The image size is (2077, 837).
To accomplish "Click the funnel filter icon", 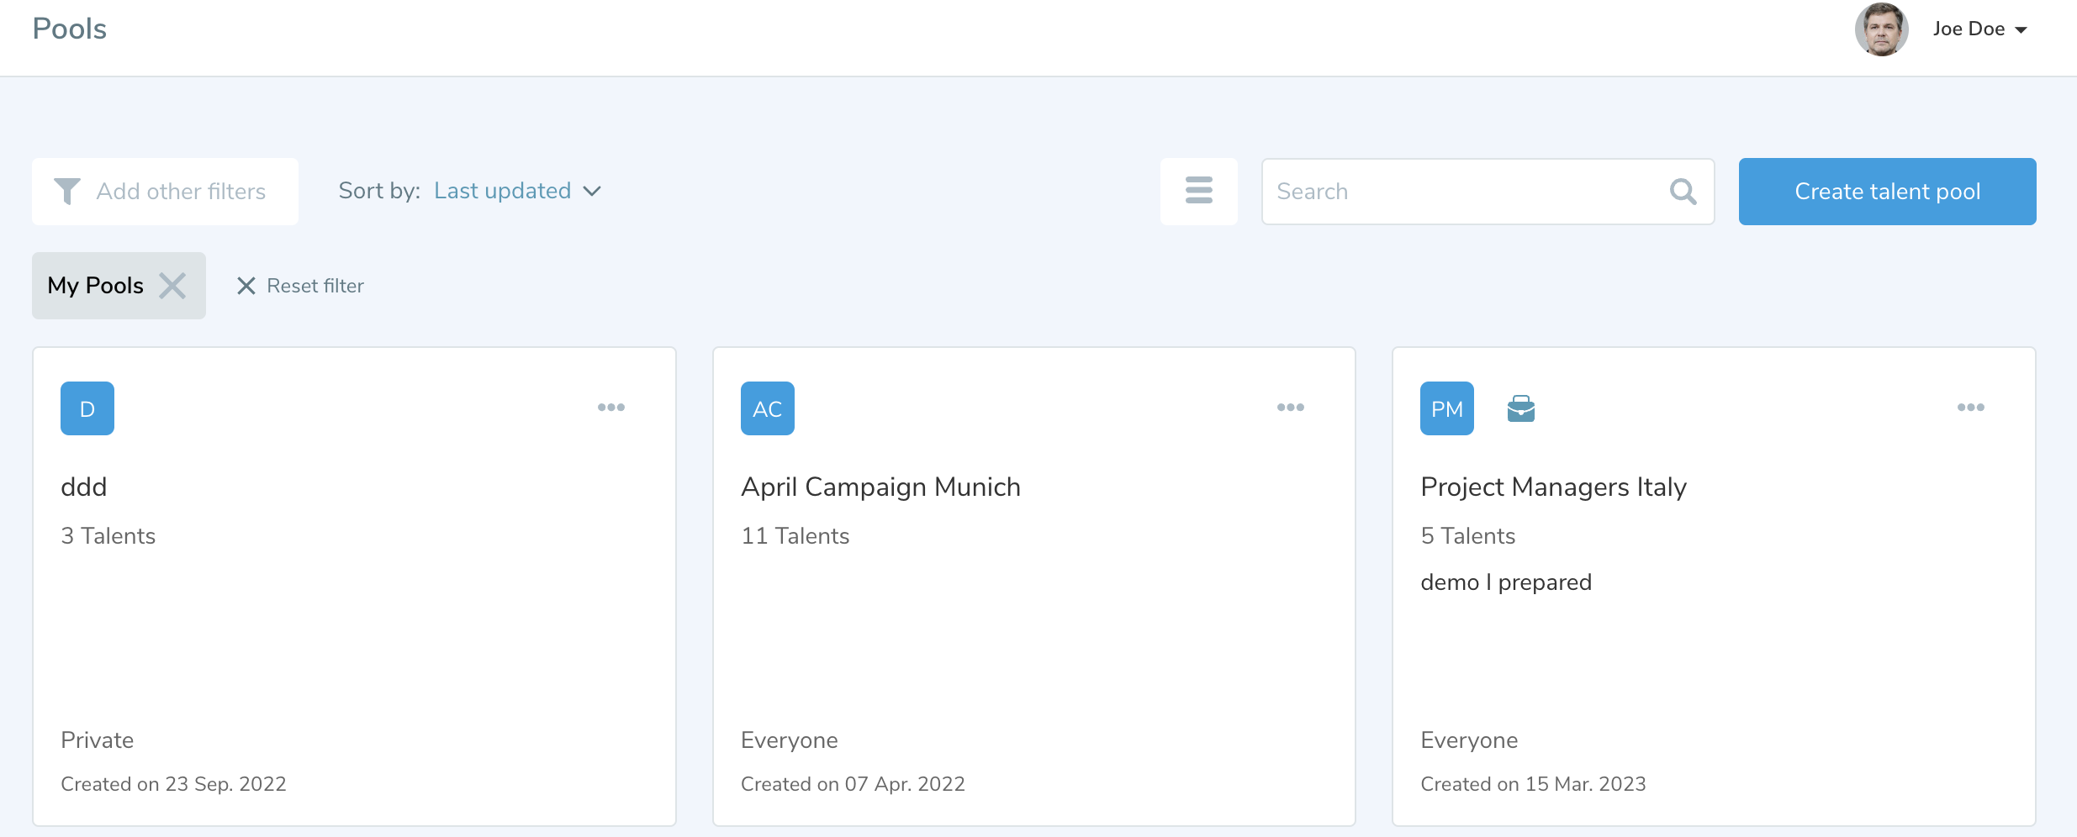I will [x=66, y=192].
